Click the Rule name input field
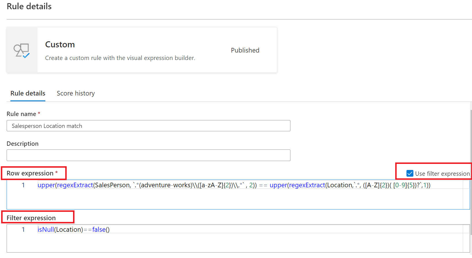Viewport: 472px width, 258px height. [x=148, y=126]
